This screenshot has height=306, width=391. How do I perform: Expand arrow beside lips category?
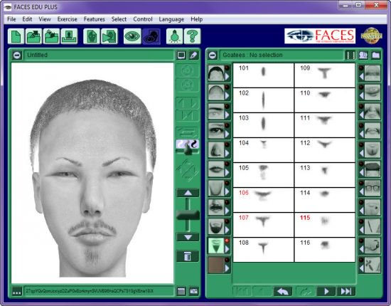[x=227, y=172]
